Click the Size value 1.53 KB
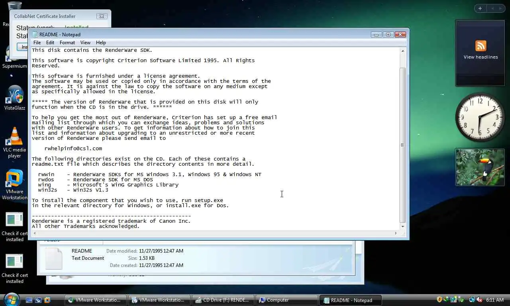Viewport: 510px width, 306px height. point(147,258)
